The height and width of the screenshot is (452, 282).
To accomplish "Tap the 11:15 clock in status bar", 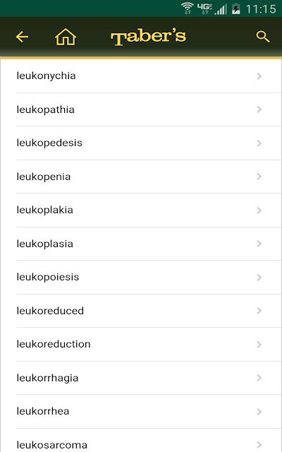I will point(261,9).
